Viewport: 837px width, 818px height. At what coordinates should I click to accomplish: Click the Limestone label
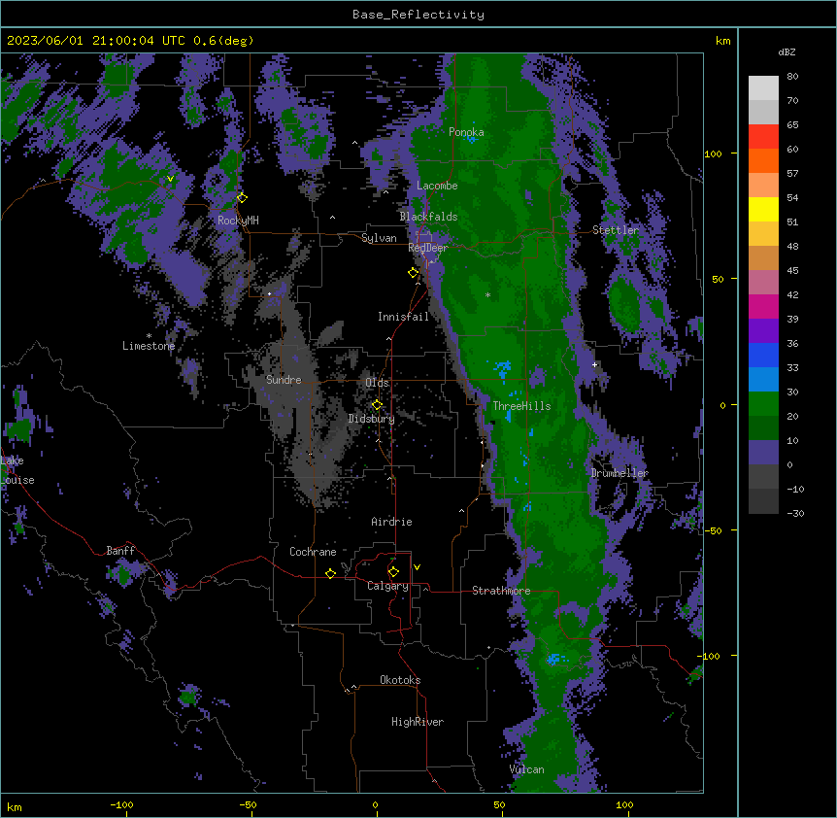[149, 346]
